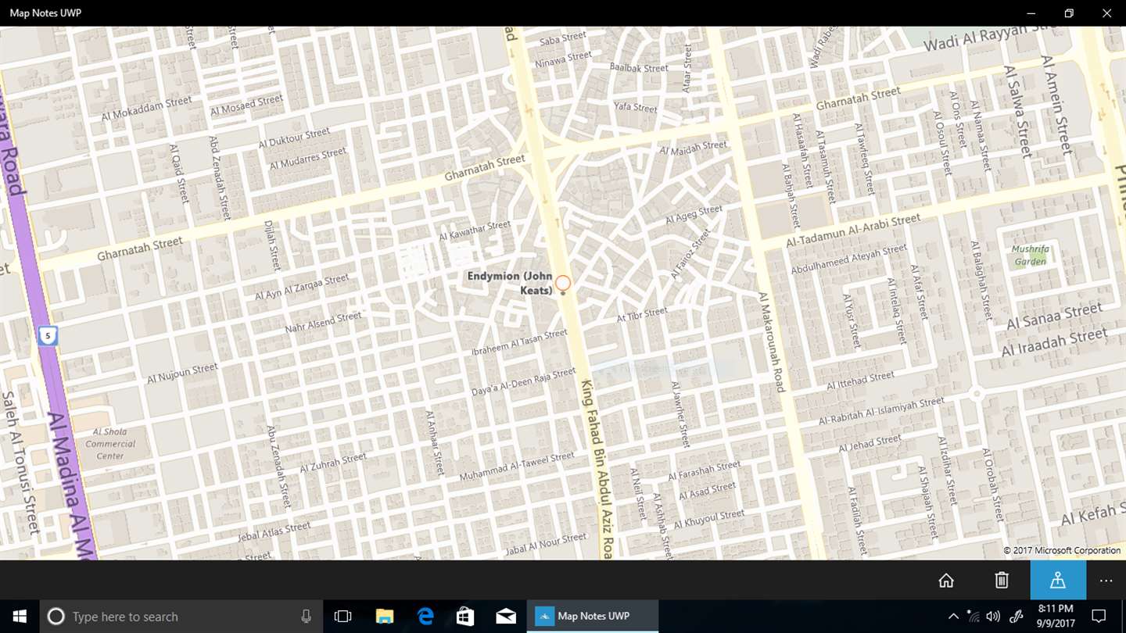Delete the selected map note
This screenshot has height=633, width=1126.
tap(1002, 580)
